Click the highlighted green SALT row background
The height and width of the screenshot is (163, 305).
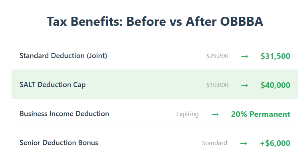(155, 84)
